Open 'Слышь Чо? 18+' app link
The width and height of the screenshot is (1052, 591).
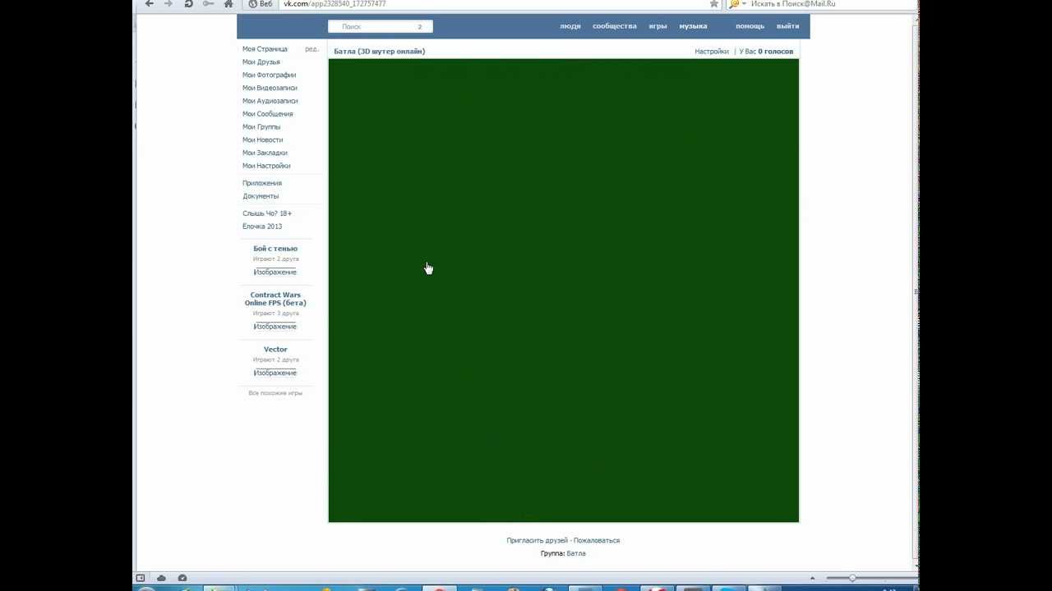tap(267, 213)
